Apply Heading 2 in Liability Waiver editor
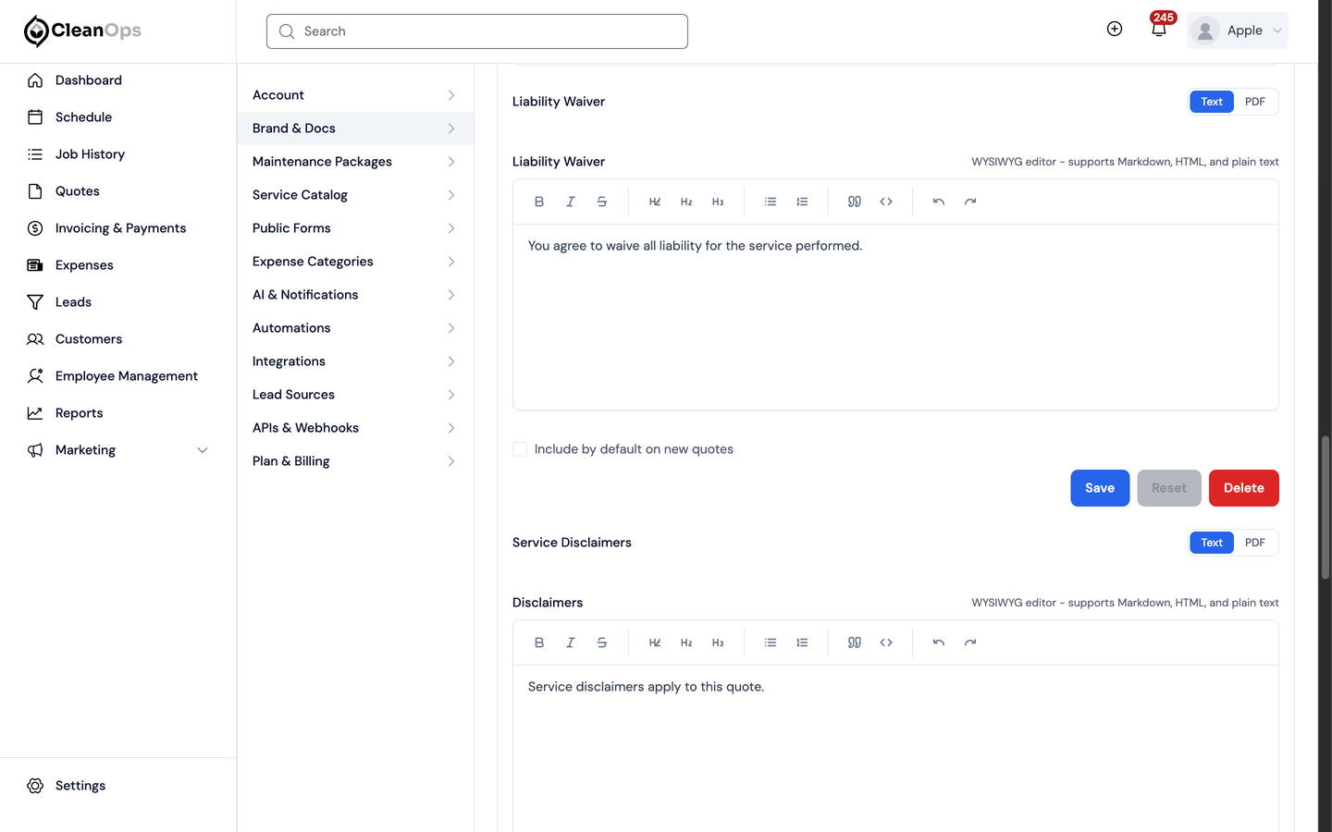This screenshot has width=1332, height=832. pyautogui.click(x=686, y=202)
